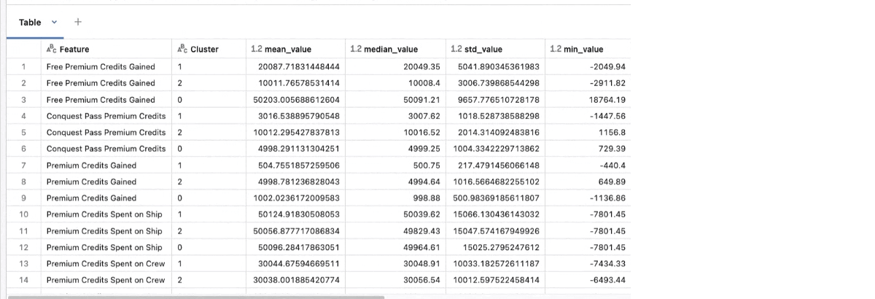
Task: Click the mean_value column header
Action: 287,50
